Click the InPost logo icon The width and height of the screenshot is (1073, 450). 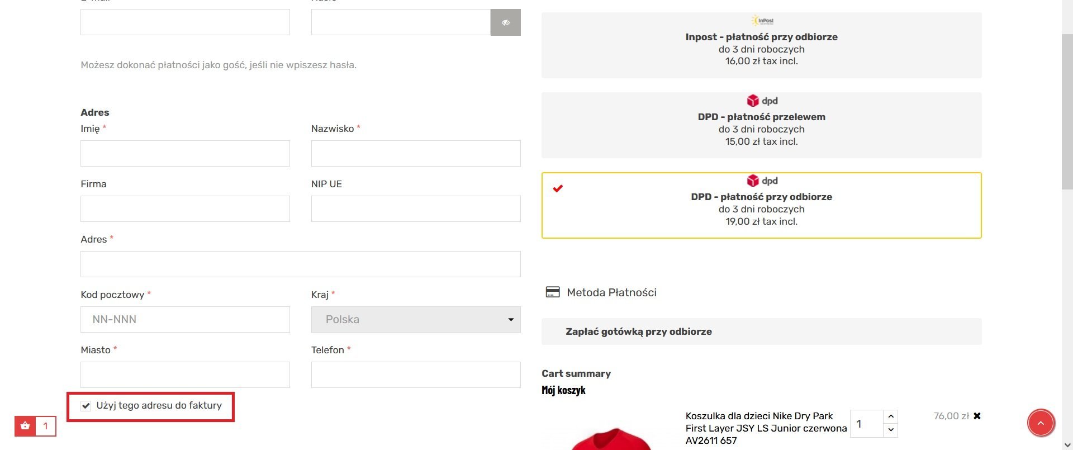(x=762, y=21)
